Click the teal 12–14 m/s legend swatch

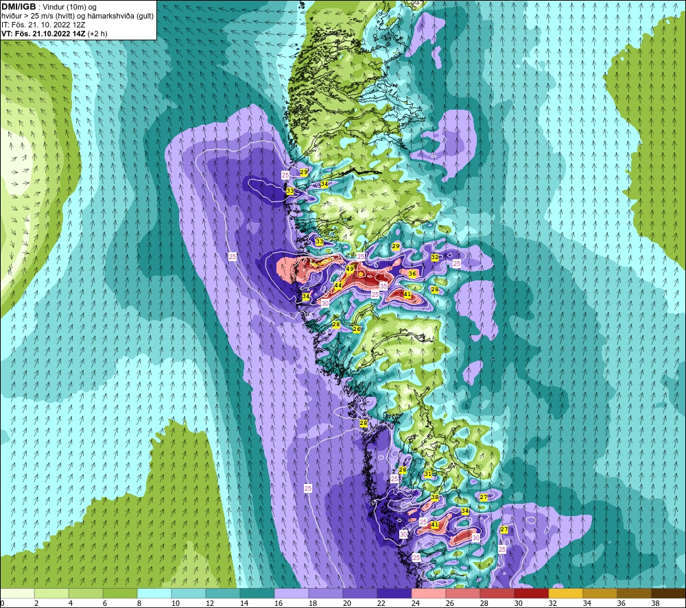point(223,593)
